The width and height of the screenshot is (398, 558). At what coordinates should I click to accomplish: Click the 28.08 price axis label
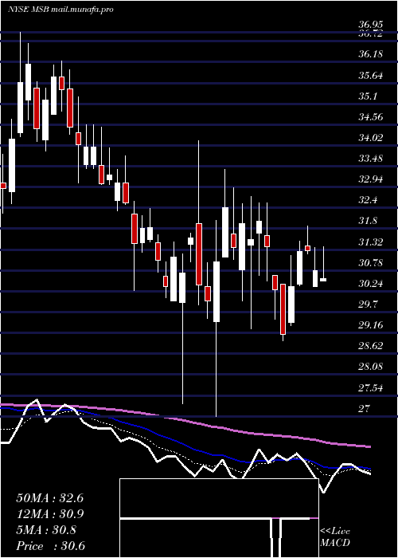[371, 367]
